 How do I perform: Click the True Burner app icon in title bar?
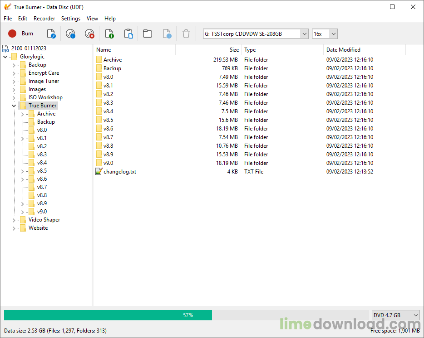tap(8, 7)
